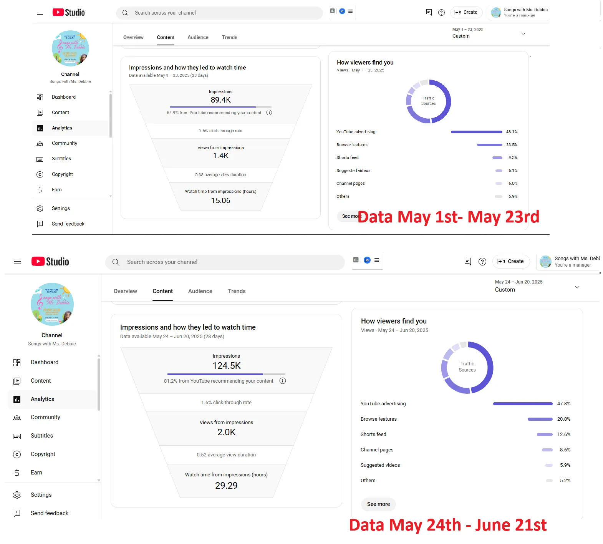Switch to the Audience tab in the lower screenshot
This screenshot has height=544, width=603.
pyautogui.click(x=200, y=291)
